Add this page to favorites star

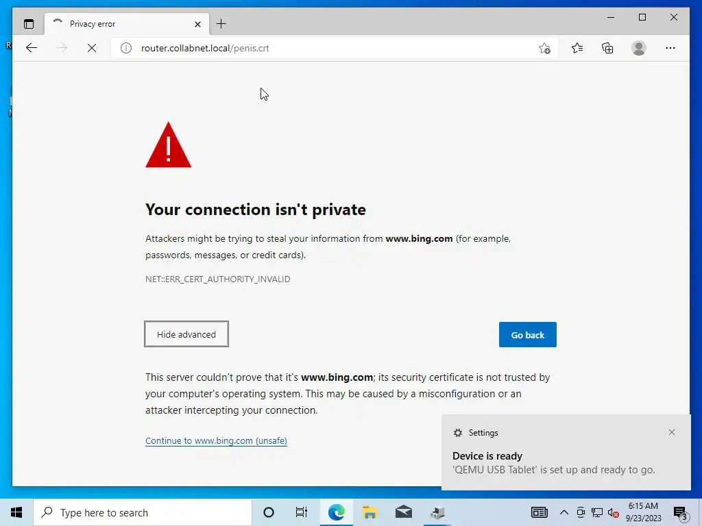(x=544, y=49)
